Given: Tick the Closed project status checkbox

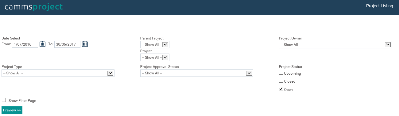Looking at the screenshot, I should 281,81.
